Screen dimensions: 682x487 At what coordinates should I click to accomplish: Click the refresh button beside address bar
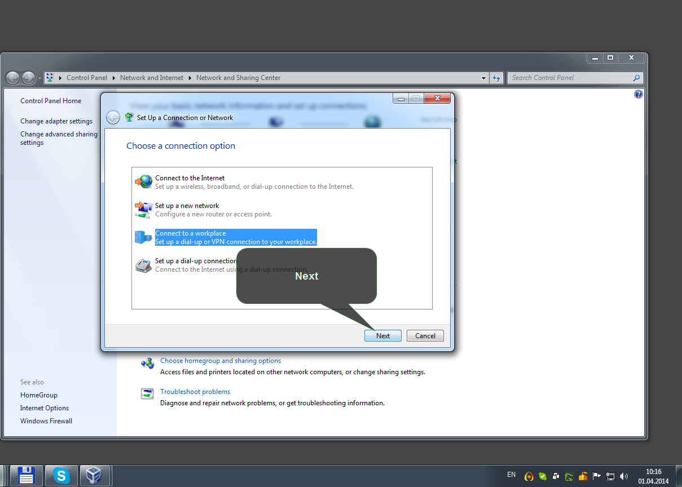496,78
